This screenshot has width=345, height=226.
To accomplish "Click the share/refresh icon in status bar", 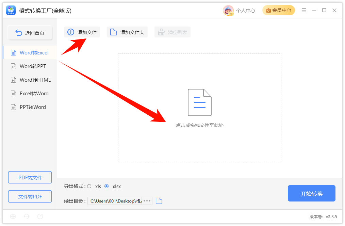I will click(x=40, y=216).
